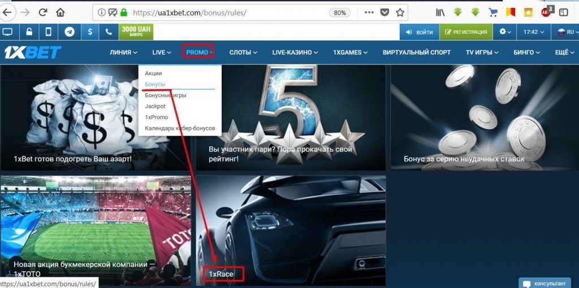Screen dimensions: 579x288
Task: Open the 1xRace car promo card
Action: [x=291, y=231]
